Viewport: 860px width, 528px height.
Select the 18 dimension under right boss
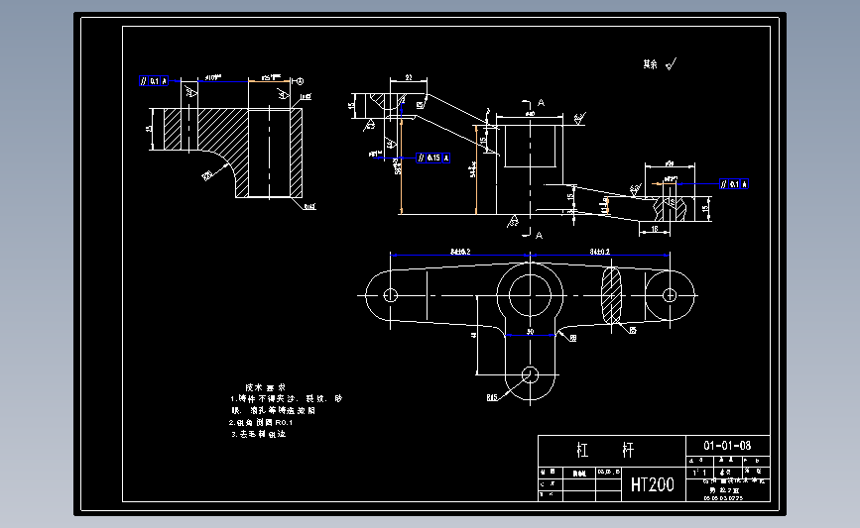pos(655,229)
